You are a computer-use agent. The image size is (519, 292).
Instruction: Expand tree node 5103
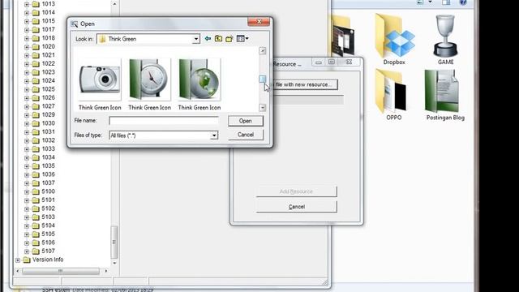(27, 217)
